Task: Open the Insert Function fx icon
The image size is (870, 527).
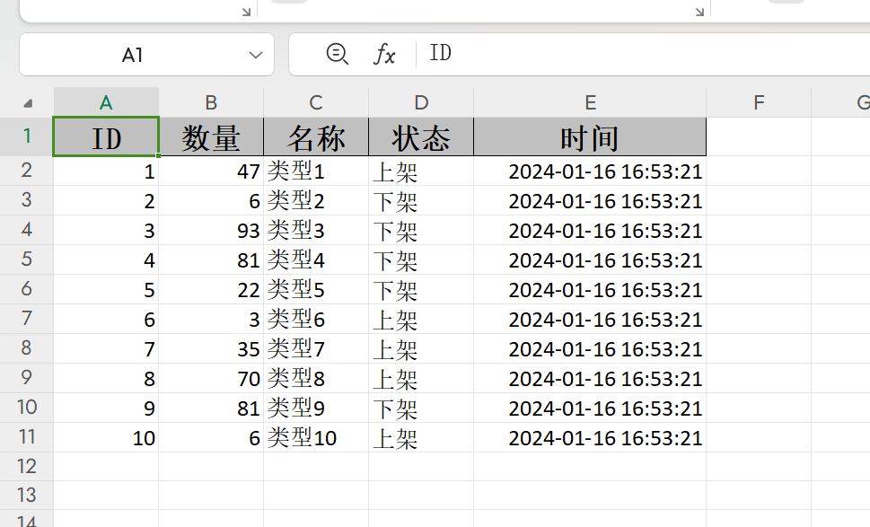Action: 384,55
